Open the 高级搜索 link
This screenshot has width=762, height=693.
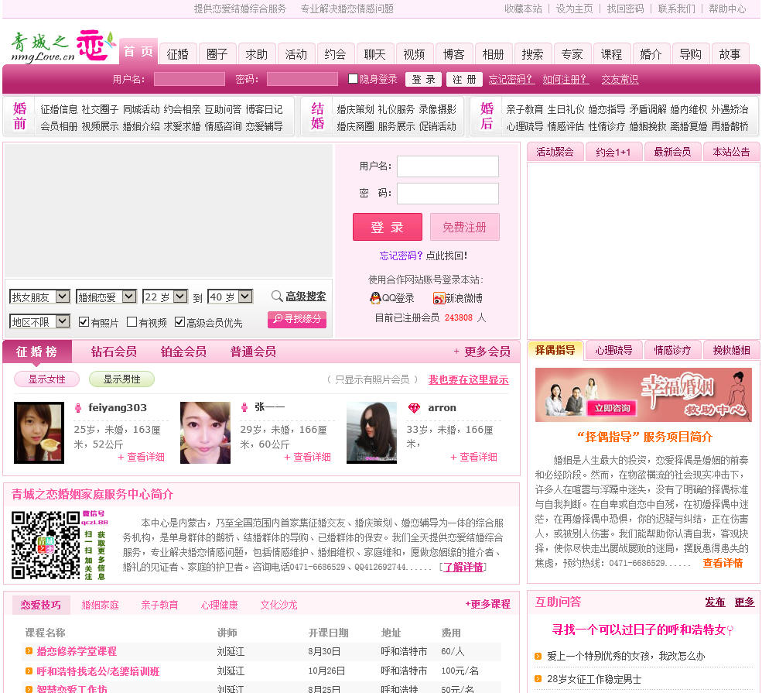coord(306,296)
